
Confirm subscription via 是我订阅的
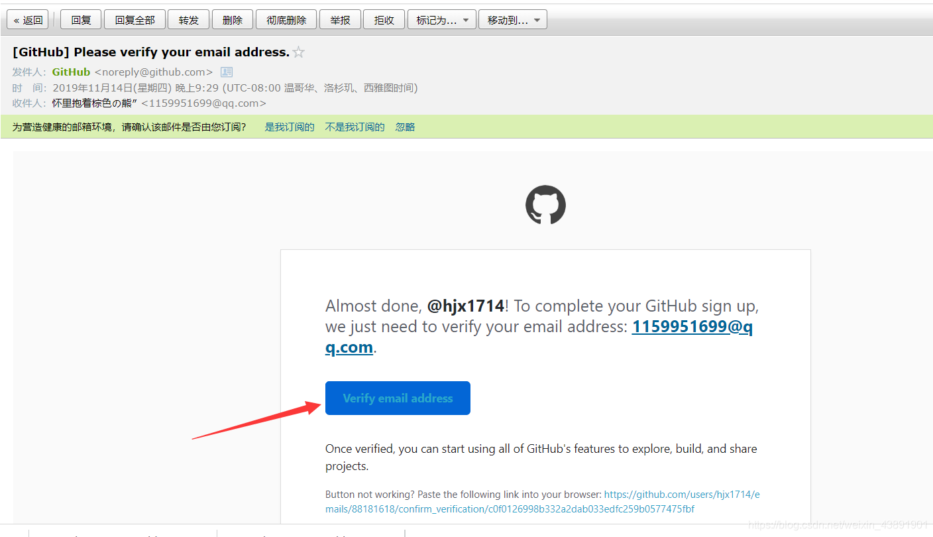pos(290,127)
